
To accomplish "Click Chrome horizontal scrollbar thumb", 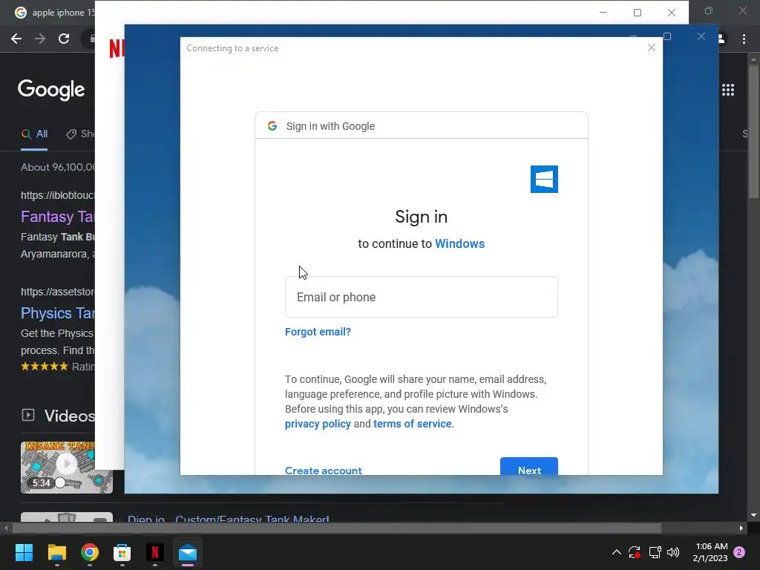I will click(337, 528).
